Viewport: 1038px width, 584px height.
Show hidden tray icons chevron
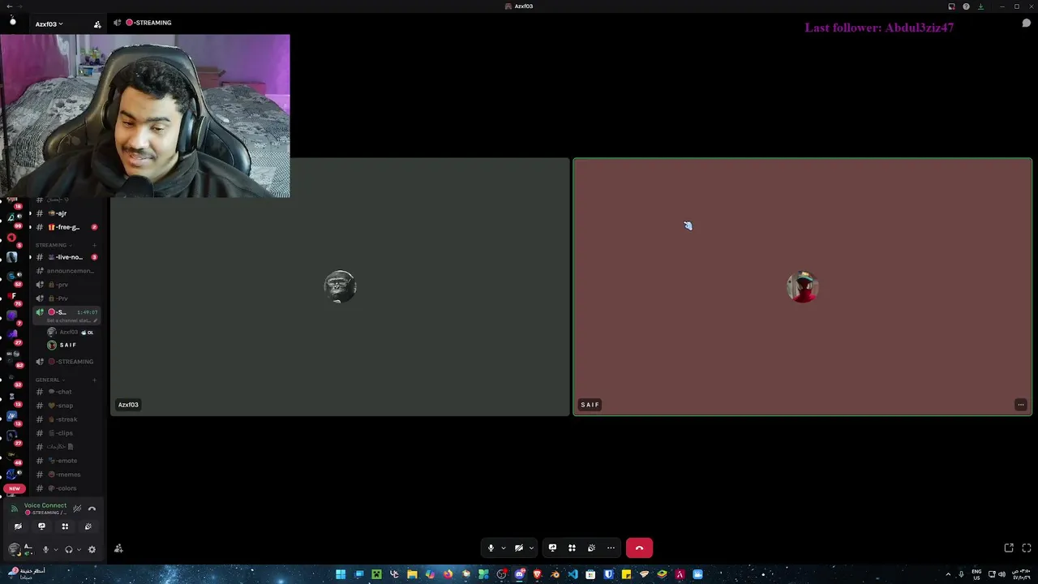pos(948,574)
